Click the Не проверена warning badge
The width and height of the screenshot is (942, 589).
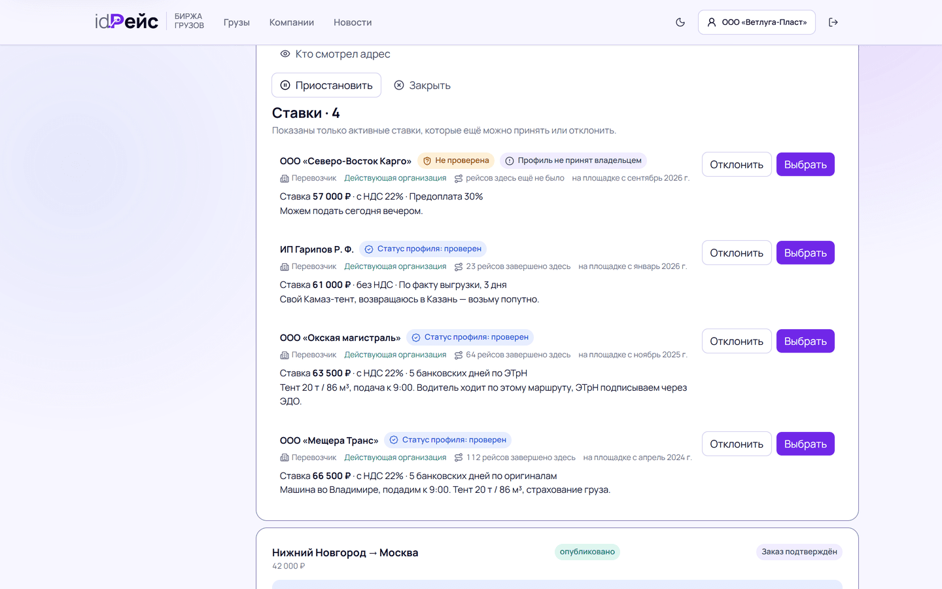coord(456,160)
